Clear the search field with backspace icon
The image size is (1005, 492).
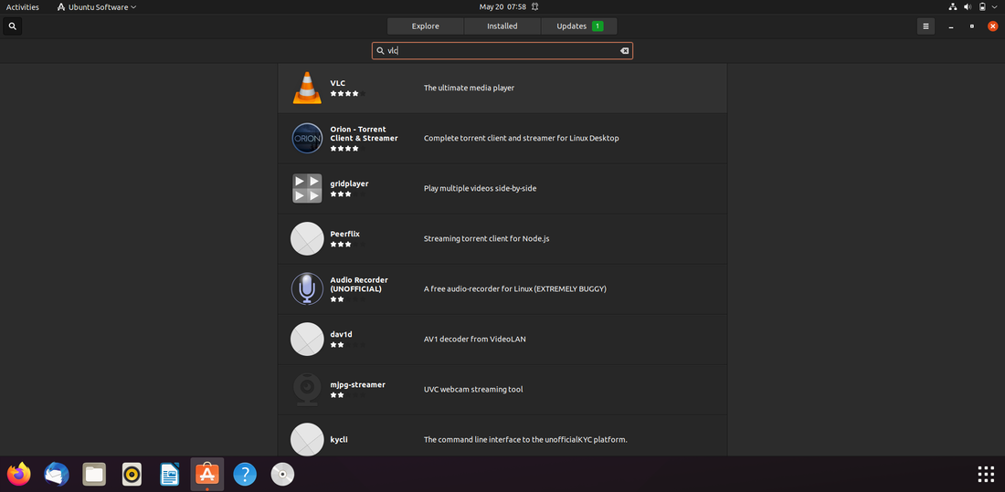624,50
